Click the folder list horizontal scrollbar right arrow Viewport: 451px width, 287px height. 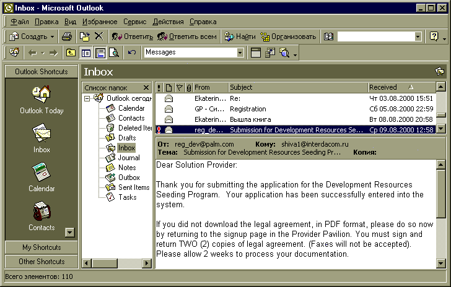pos(147,263)
